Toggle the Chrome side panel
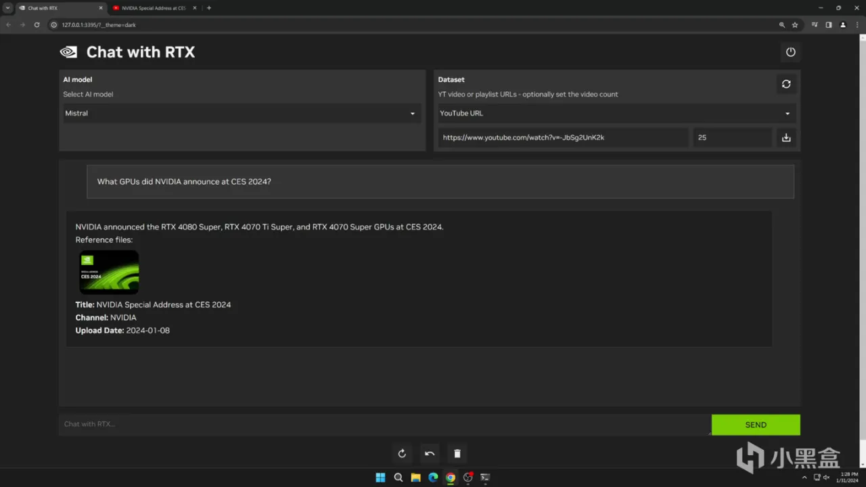 click(x=829, y=24)
